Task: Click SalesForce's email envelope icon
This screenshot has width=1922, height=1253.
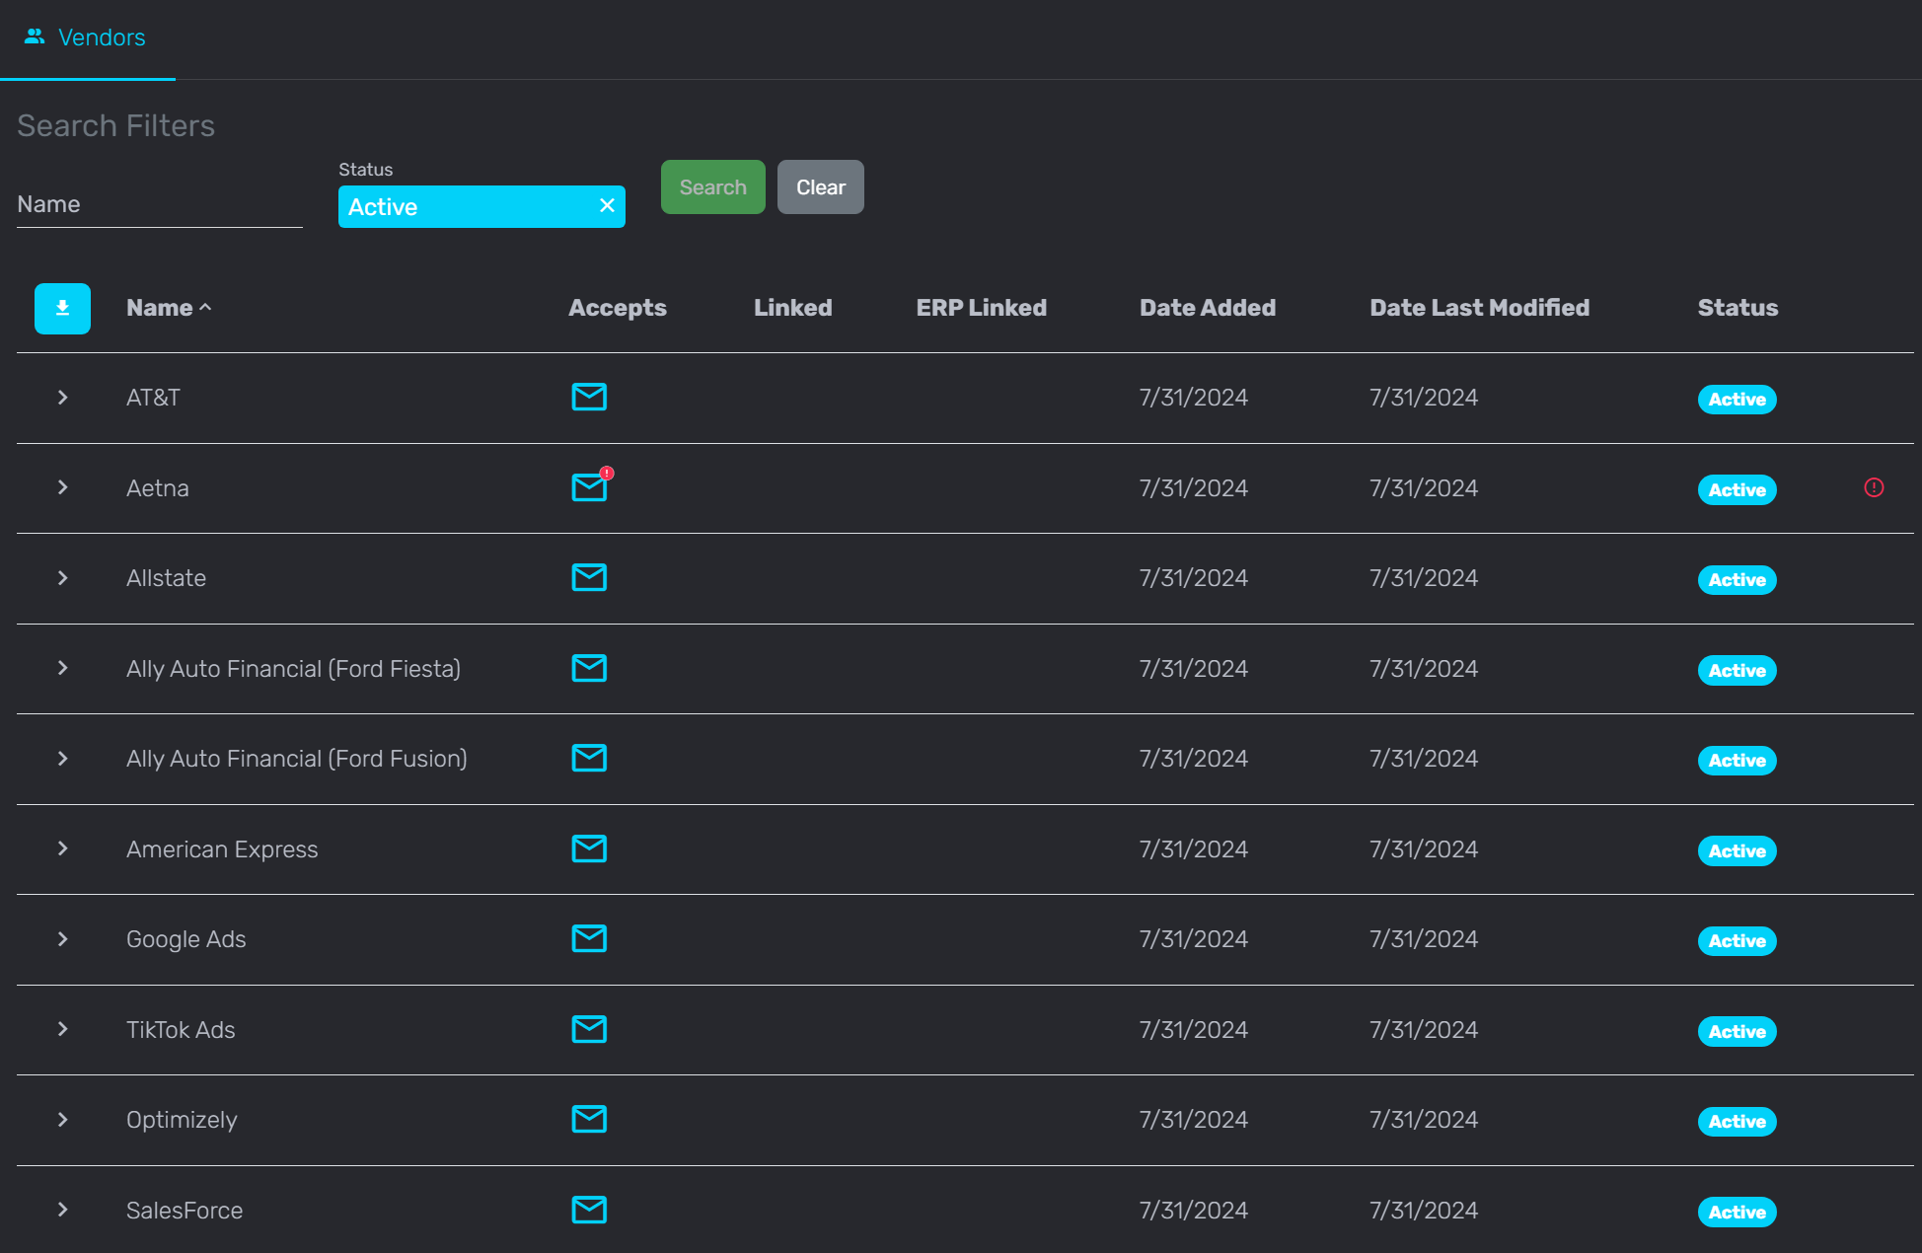Action: click(589, 1210)
